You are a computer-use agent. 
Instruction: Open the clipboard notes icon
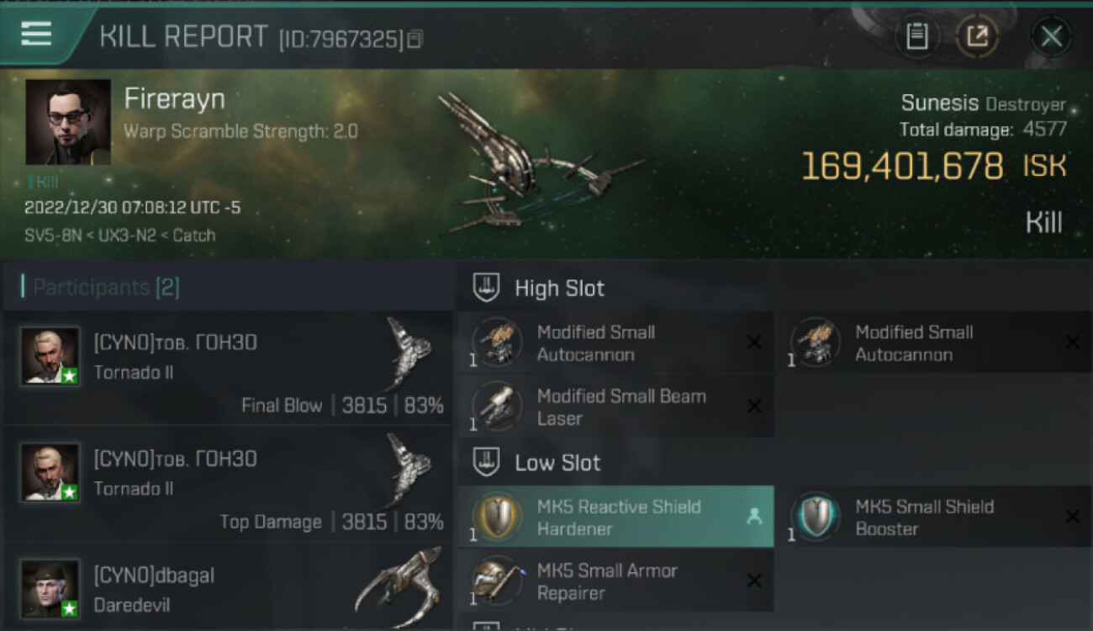tap(916, 36)
